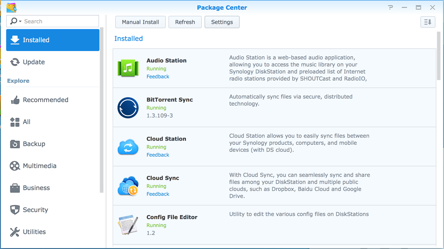This screenshot has width=444, height=249.
Task: Click the package list vertical scrollbar
Action: point(438,56)
